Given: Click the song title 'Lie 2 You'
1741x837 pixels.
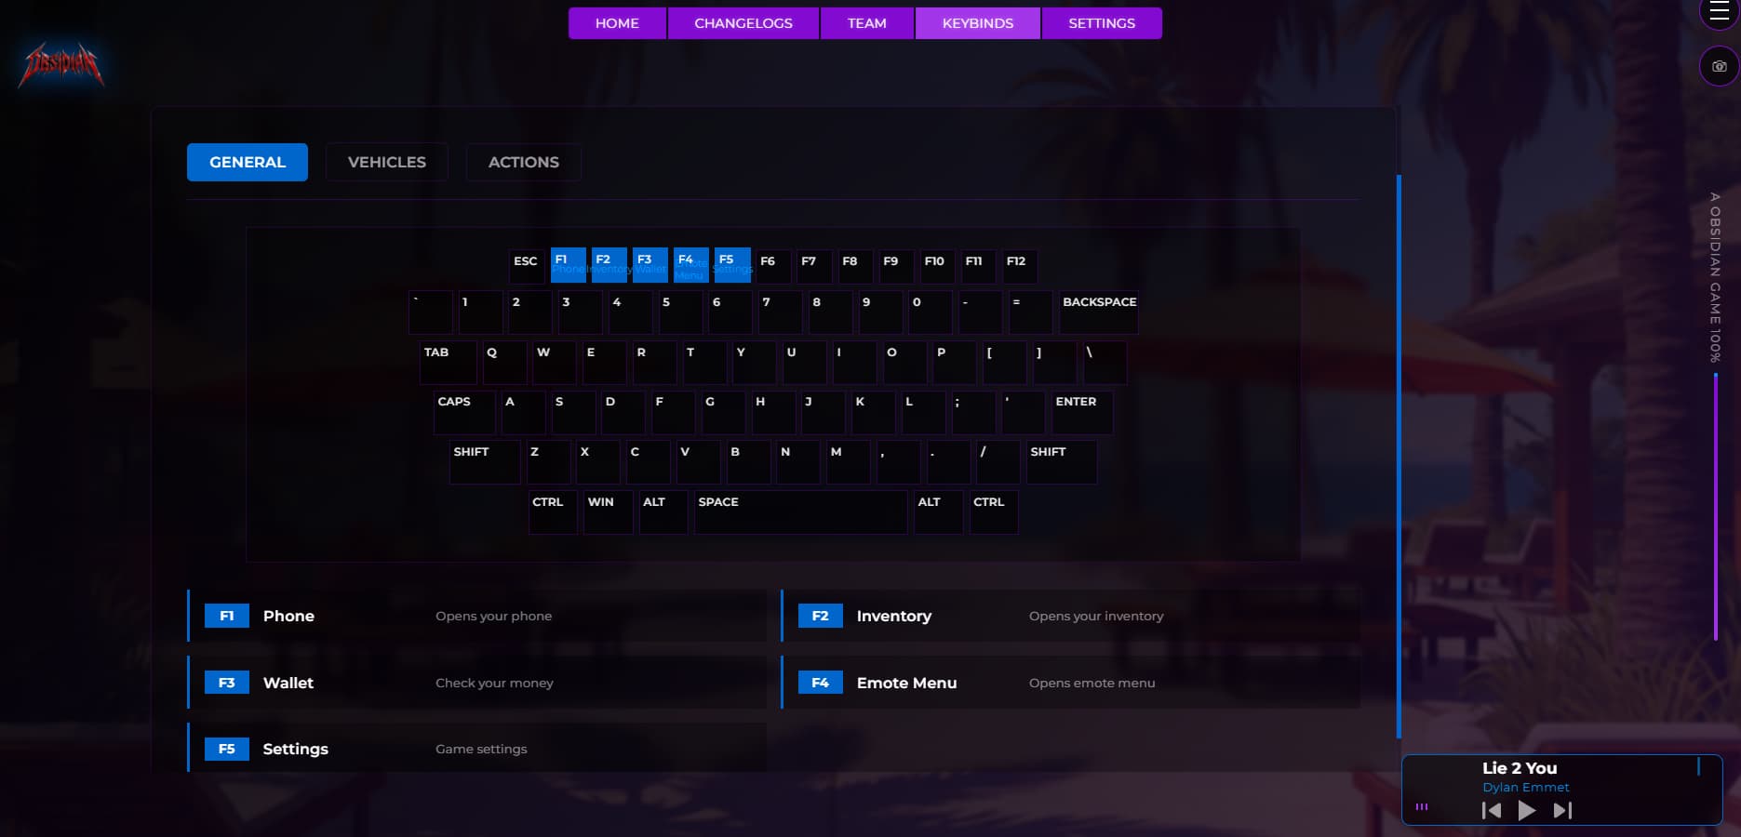Looking at the screenshot, I should pyautogui.click(x=1520, y=768).
